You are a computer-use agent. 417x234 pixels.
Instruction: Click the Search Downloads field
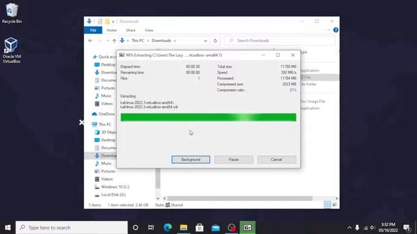pyautogui.click(x=280, y=40)
